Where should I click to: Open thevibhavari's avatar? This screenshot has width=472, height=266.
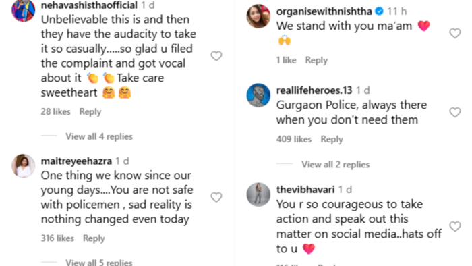(258, 194)
